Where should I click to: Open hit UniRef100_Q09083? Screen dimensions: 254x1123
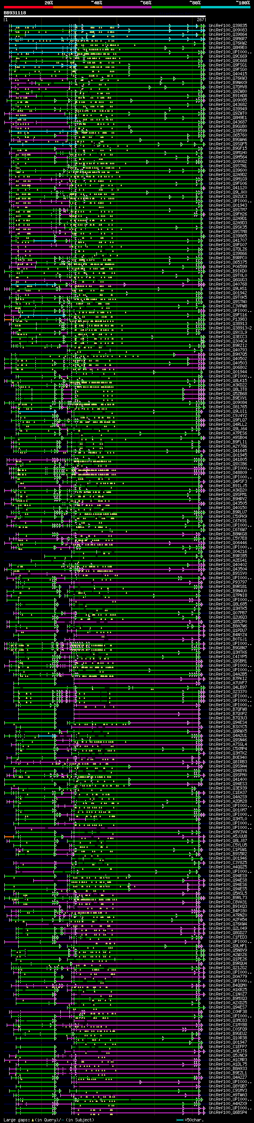point(228,30)
